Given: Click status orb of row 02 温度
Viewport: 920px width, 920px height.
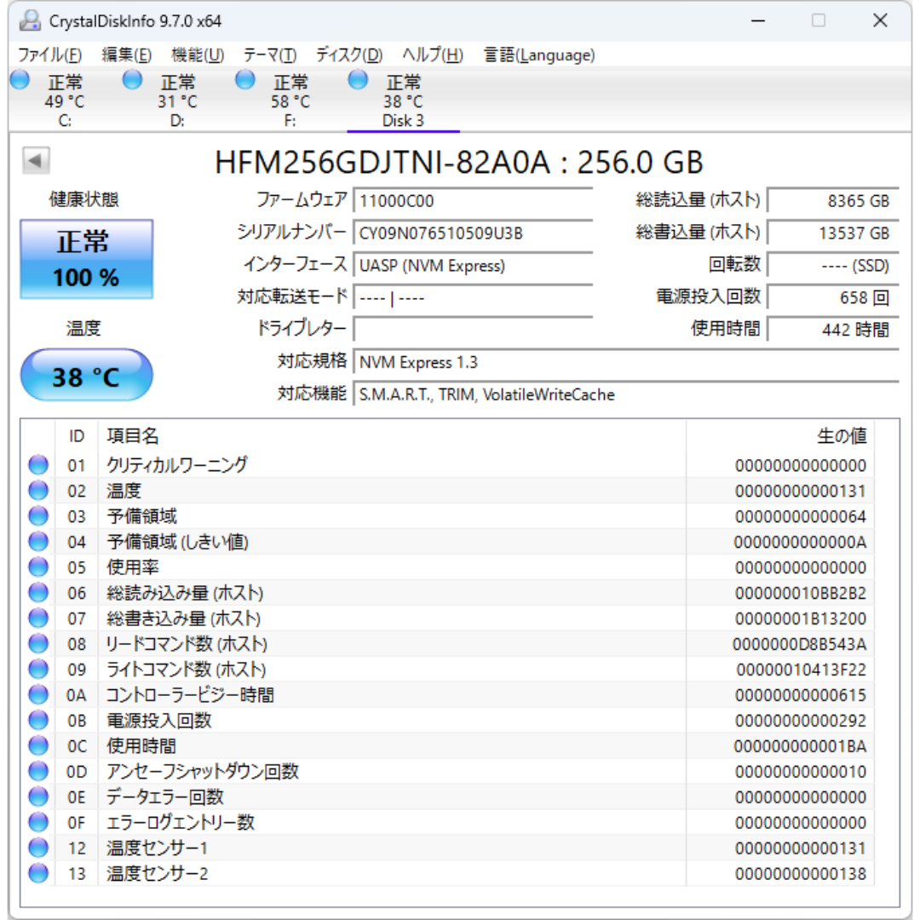Looking at the screenshot, I should 38,491.
